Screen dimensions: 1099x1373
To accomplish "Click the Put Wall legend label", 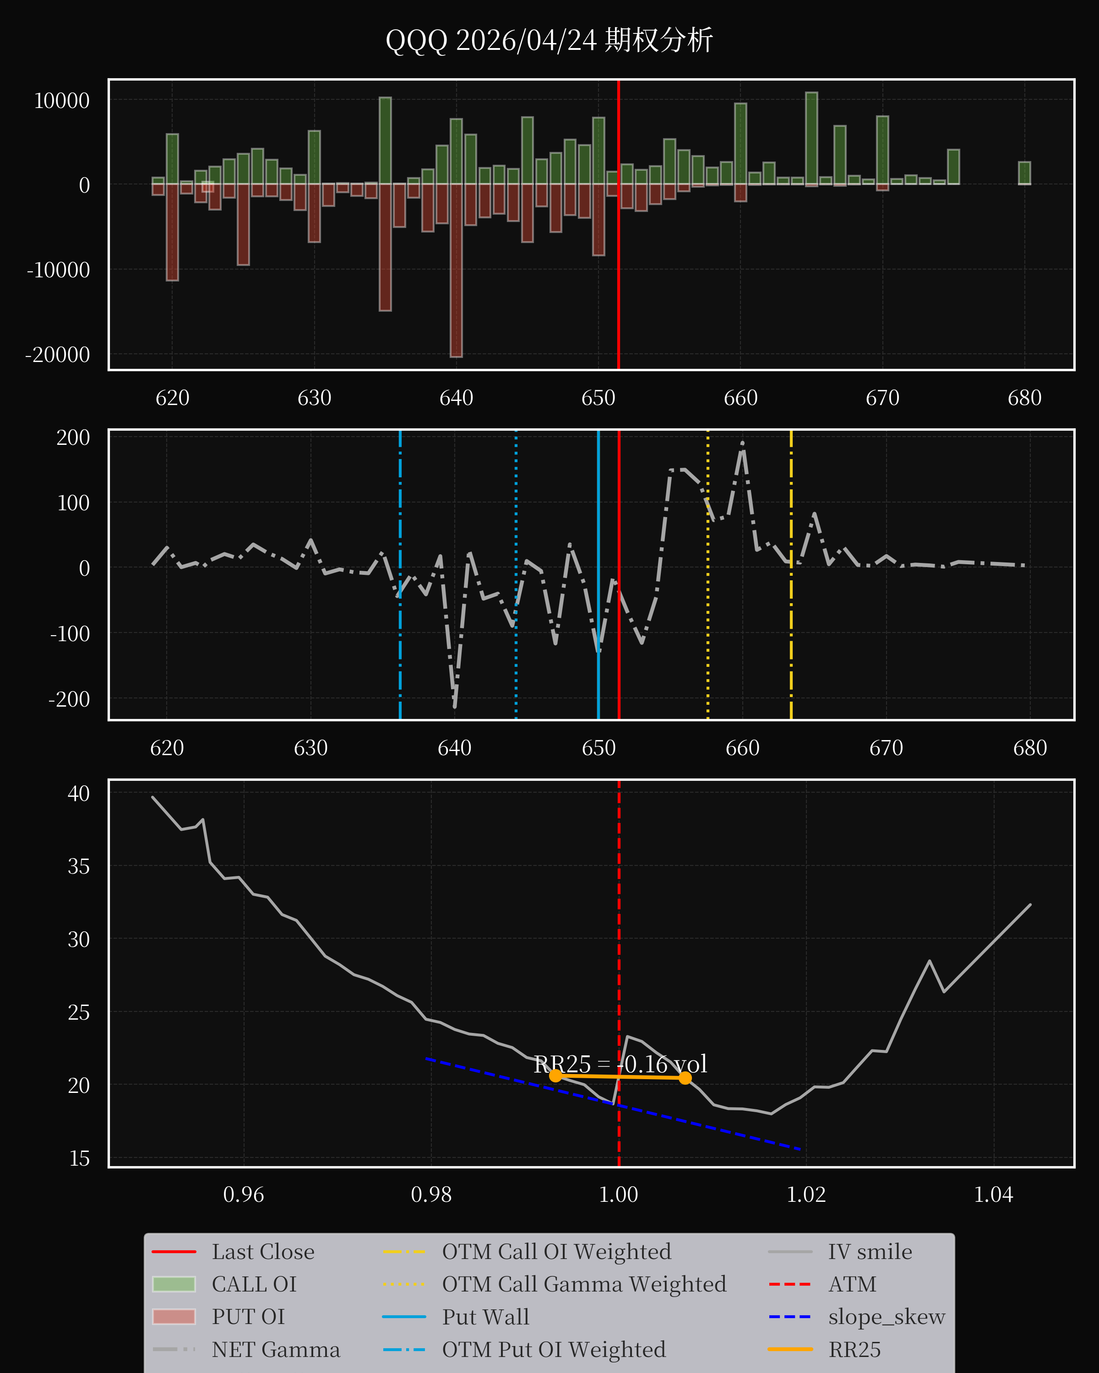I will (x=485, y=1317).
